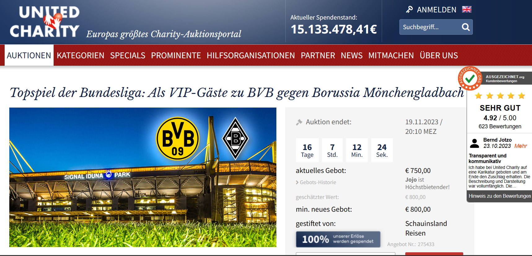Click the Anmelden login link
The width and height of the screenshot is (532, 256).
pos(437,10)
